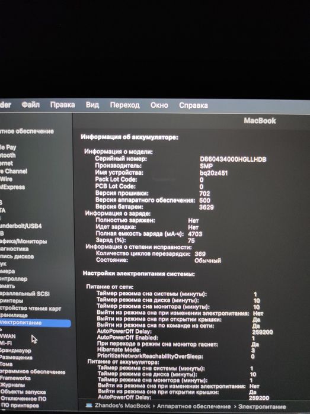This screenshot has height=414, width=310.
Task: Click full charge capacity value 4703
Action: pyautogui.click(x=195, y=234)
